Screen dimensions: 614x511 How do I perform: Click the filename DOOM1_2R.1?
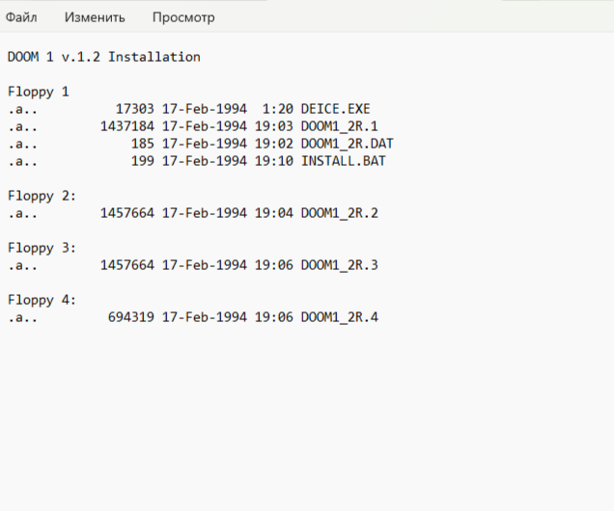(x=340, y=126)
